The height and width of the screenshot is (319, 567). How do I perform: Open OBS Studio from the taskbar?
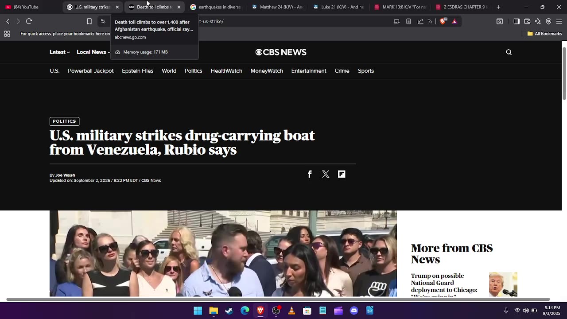[276, 311]
